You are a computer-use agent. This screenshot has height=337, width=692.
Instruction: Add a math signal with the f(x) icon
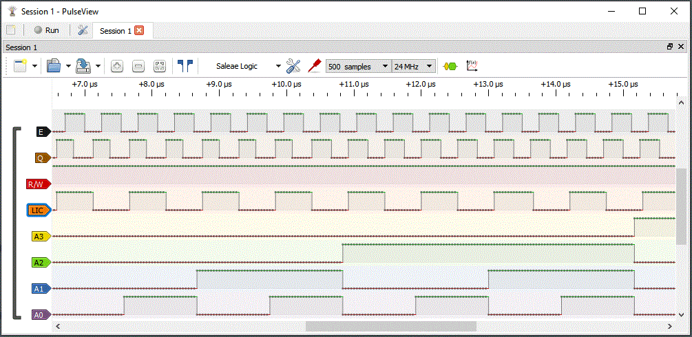click(x=472, y=66)
